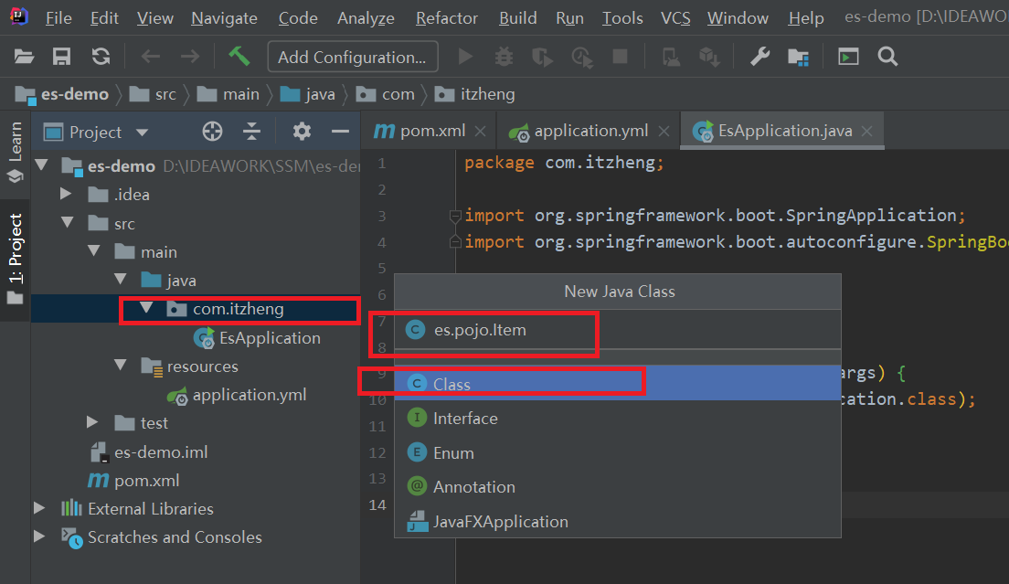This screenshot has height=584, width=1009.
Task: Open the run anything terminal icon
Action: (848, 57)
